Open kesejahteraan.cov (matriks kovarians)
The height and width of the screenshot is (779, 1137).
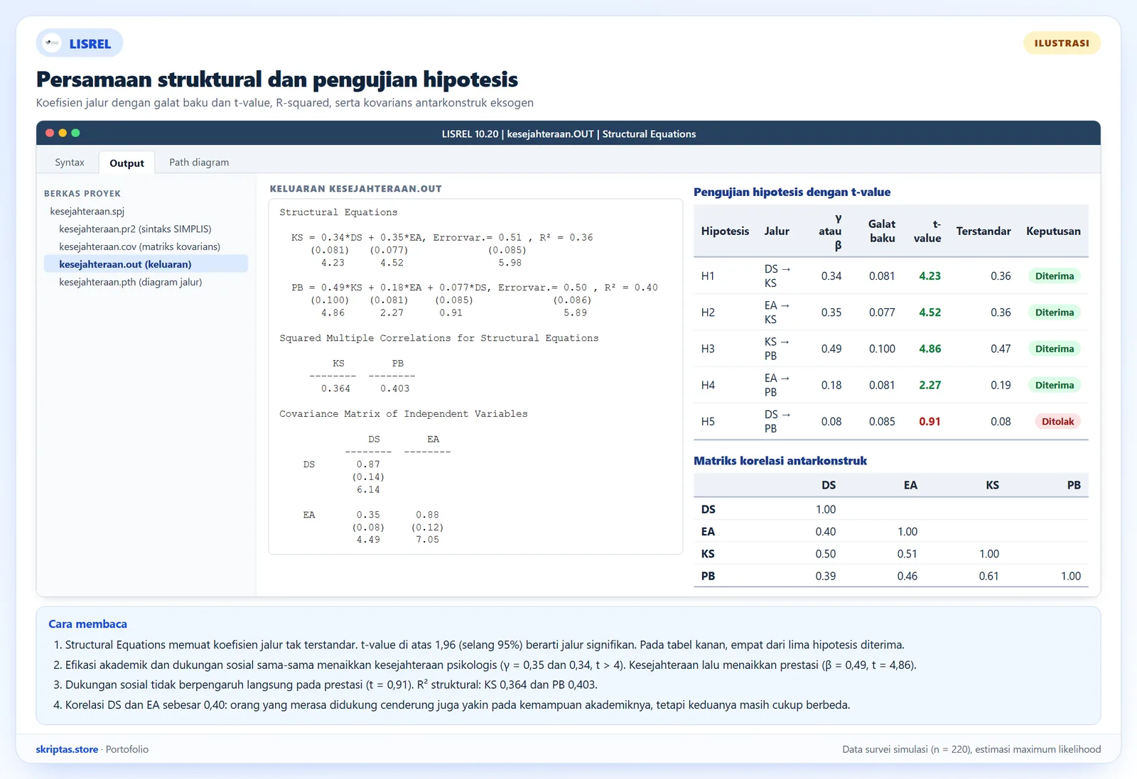coord(139,246)
